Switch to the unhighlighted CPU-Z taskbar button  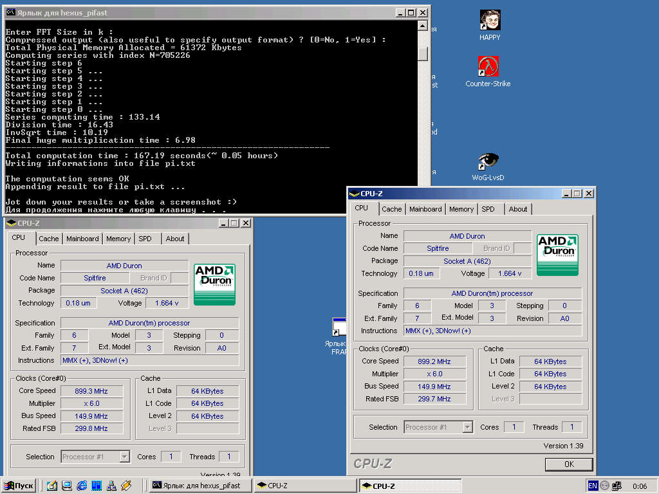coord(305,486)
